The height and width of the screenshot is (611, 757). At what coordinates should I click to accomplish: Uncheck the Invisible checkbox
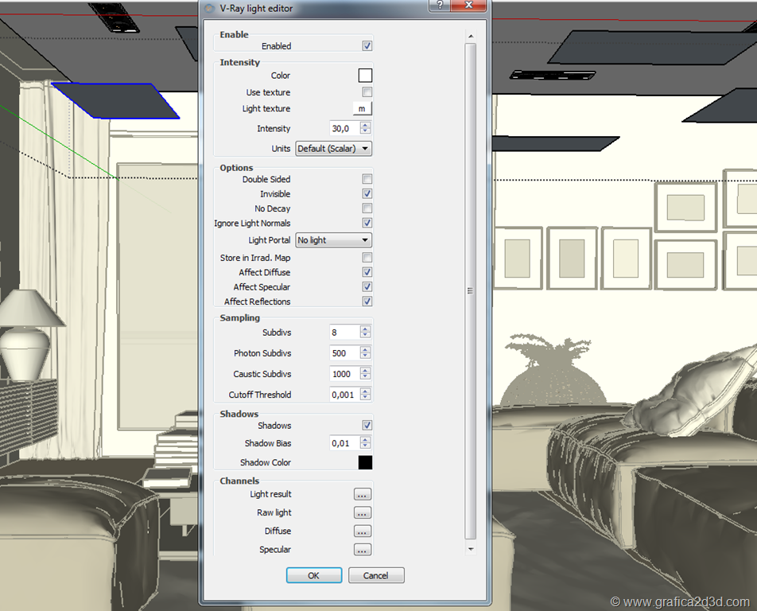[367, 194]
